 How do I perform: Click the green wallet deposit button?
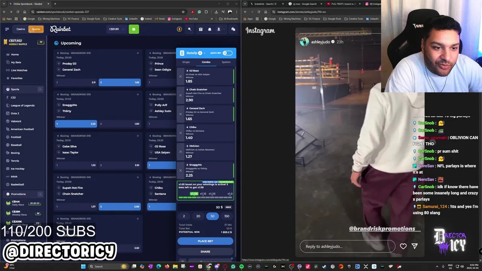[134, 29]
